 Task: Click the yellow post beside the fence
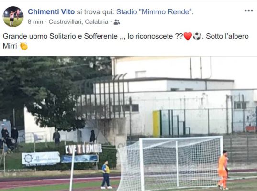coord(156,124)
